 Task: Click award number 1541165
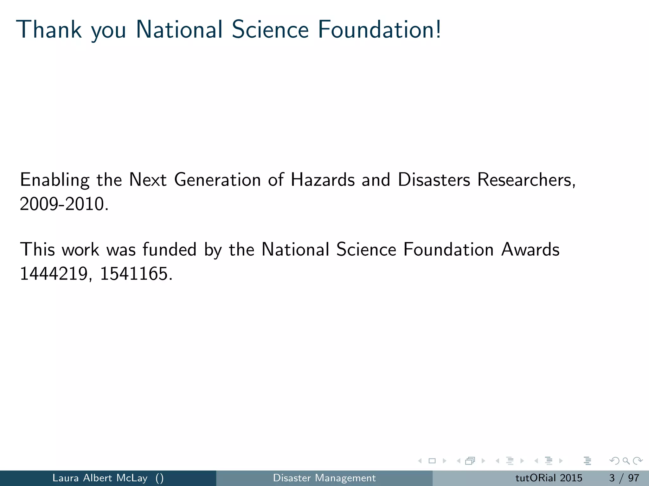[134, 273]
